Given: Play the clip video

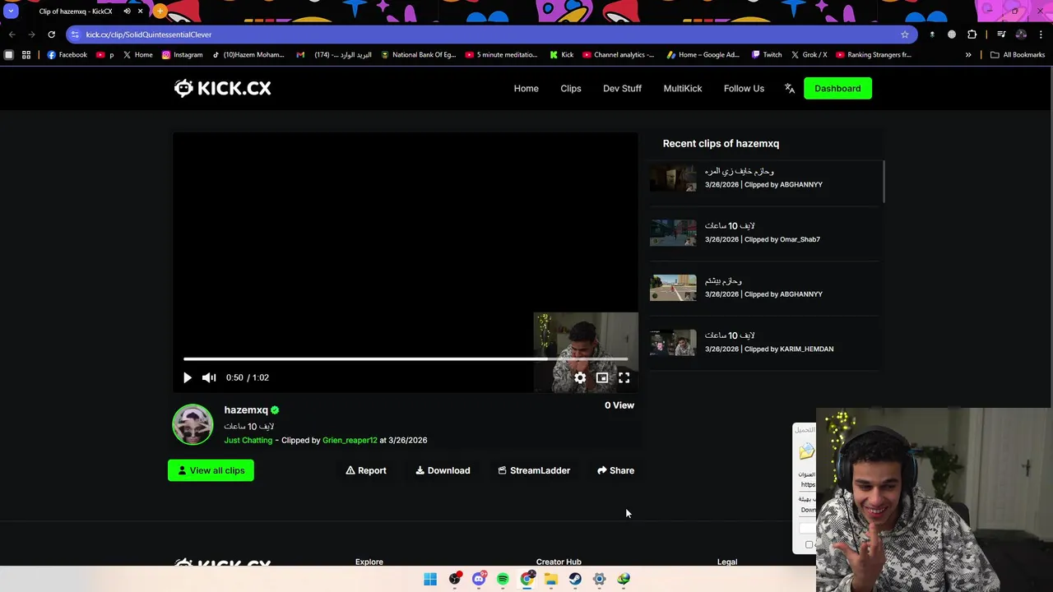Looking at the screenshot, I should tap(187, 377).
